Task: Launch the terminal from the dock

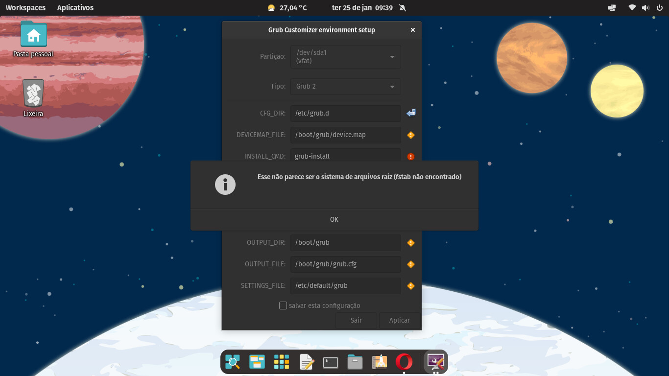Action: [x=331, y=362]
